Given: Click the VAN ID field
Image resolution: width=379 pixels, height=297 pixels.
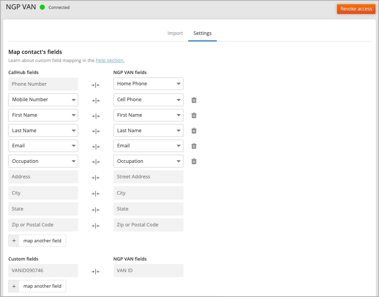Looking at the screenshot, I should coord(148,271).
